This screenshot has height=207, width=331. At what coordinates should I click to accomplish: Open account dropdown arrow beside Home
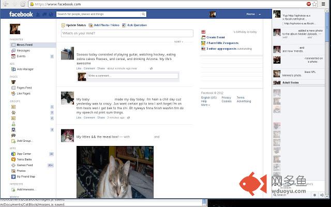click(x=260, y=14)
